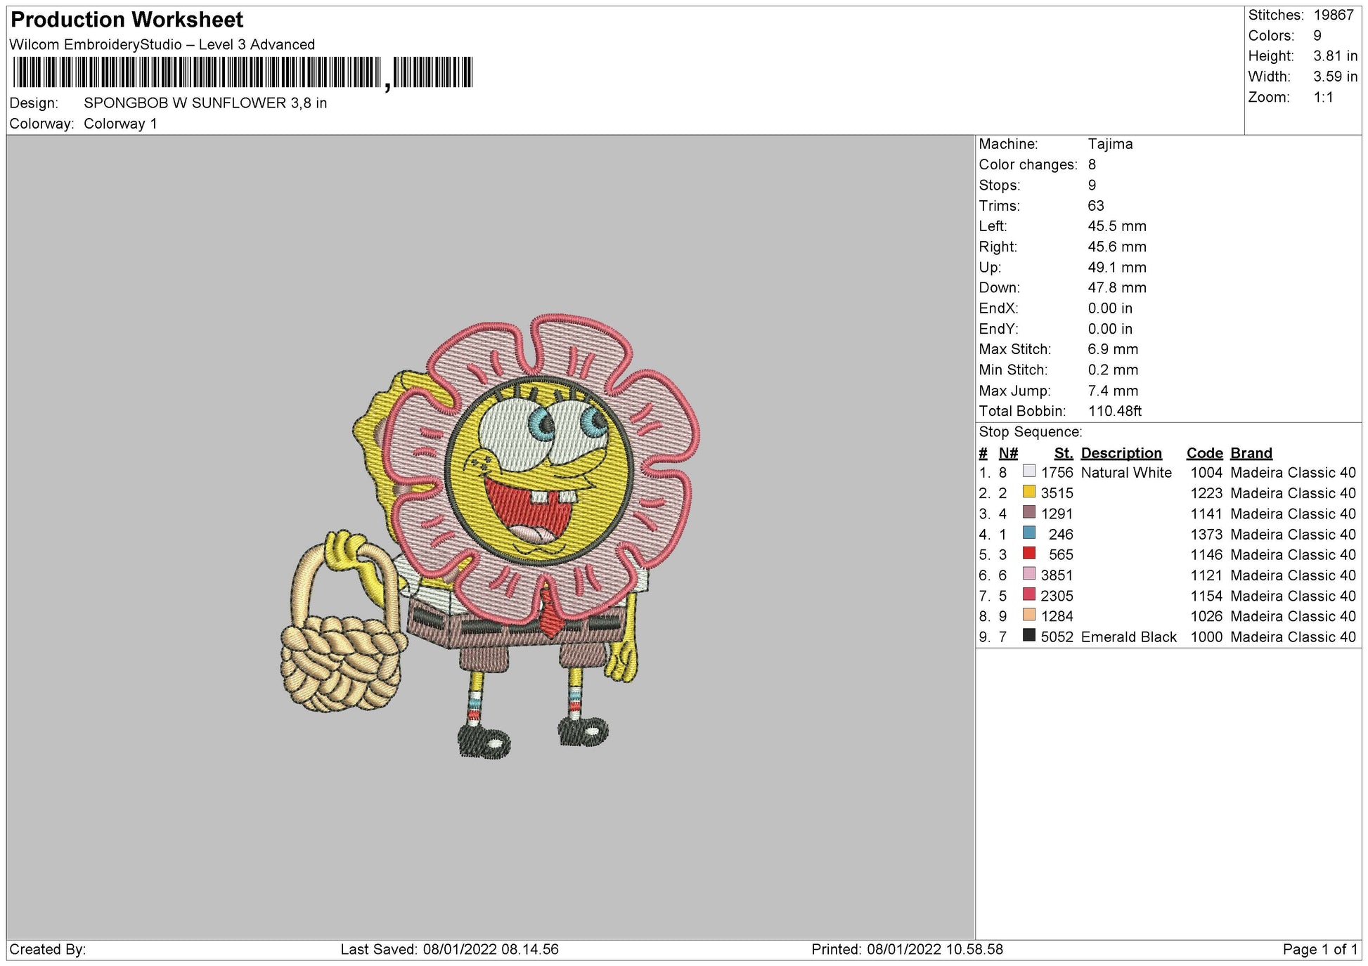1368x966 pixels.
Task: Click the 'Created By:' footer label
Action: click(48, 950)
